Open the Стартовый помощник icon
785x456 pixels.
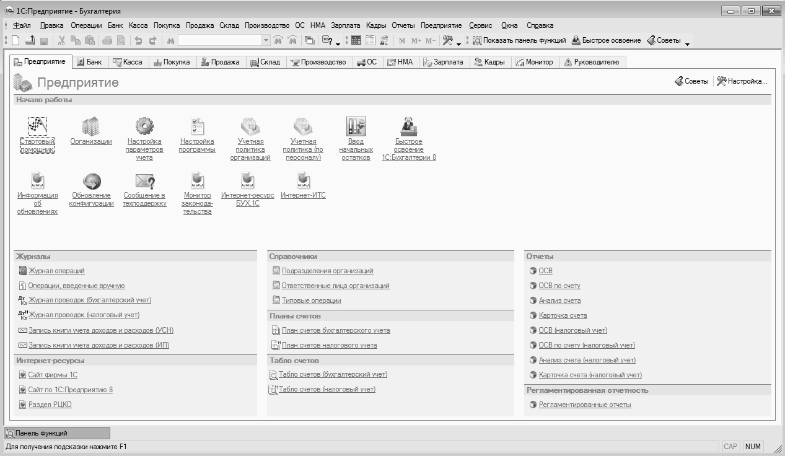[37, 126]
